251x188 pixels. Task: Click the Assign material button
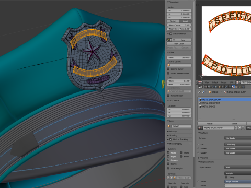[210, 124]
